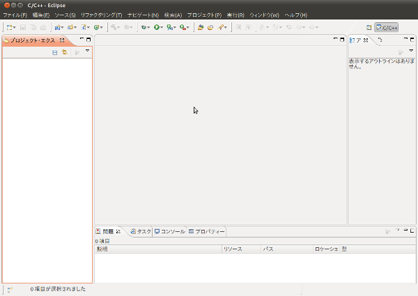Click the Search flashlight icon
The width and height of the screenshot is (418, 296).
click(x=220, y=27)
